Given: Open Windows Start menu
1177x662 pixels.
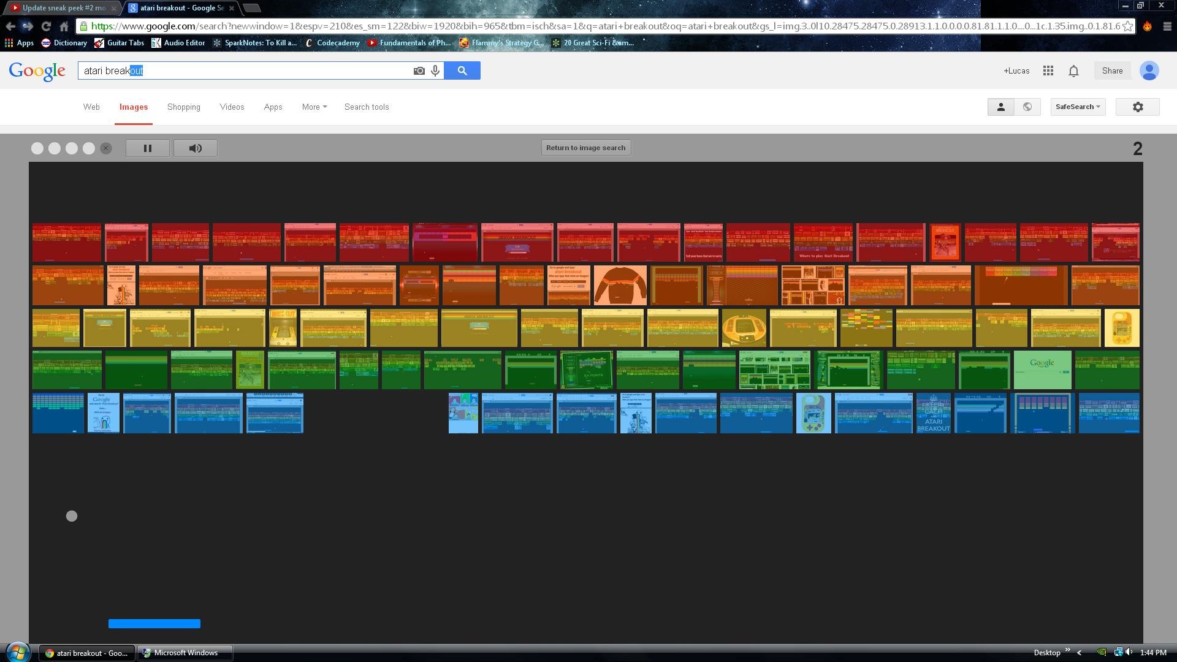Looking at the screenshot, I should tap(18, 652).
